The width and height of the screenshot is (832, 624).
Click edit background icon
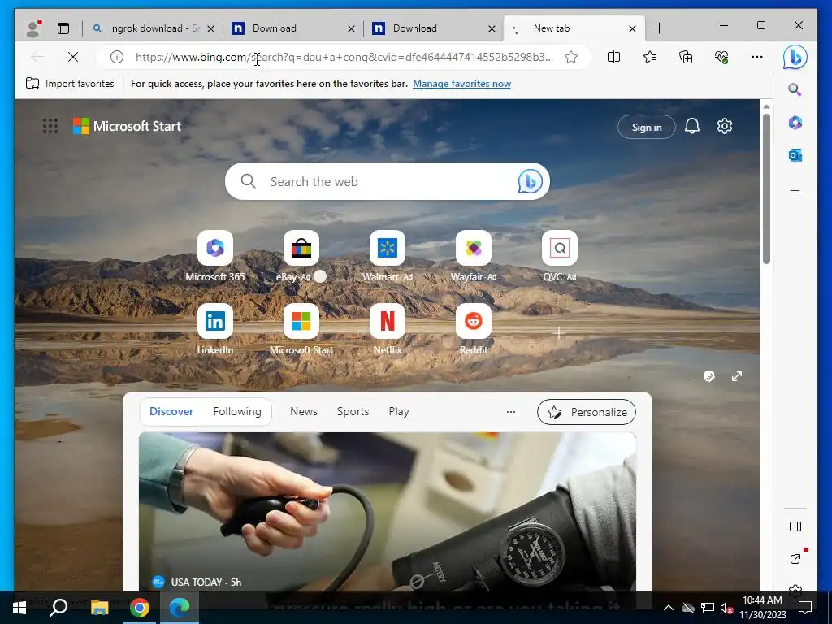709,376
